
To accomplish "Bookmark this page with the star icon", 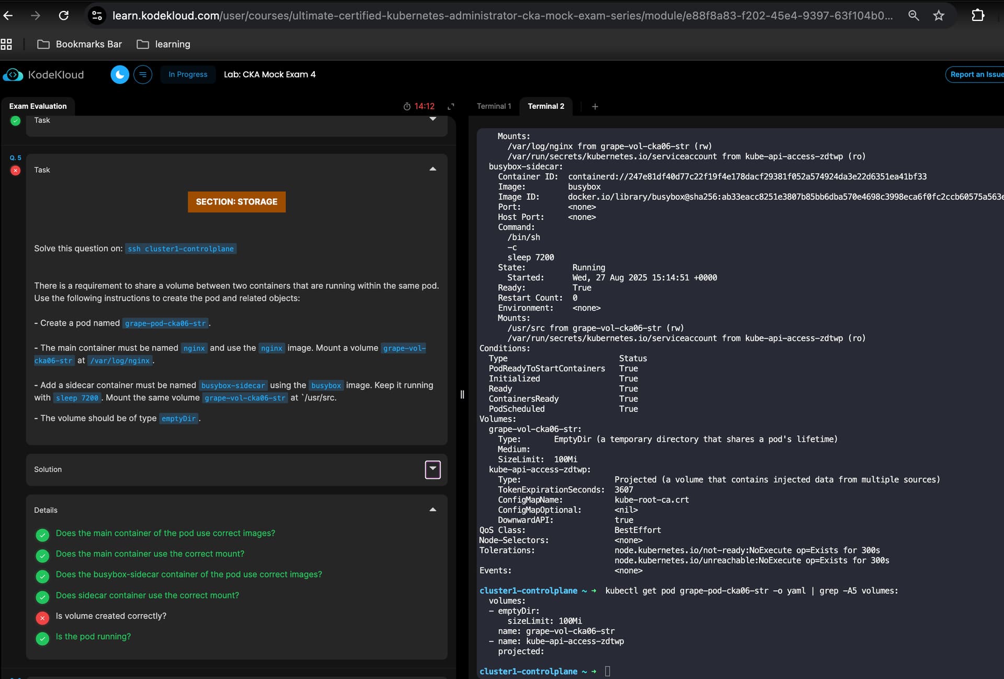I will pyautogui.click(x=939, y=16).
